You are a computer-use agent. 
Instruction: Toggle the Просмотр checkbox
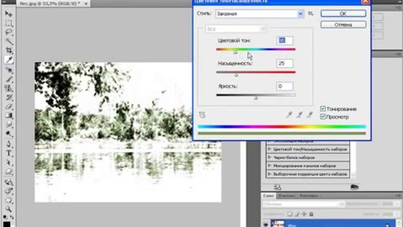point(323,117)
